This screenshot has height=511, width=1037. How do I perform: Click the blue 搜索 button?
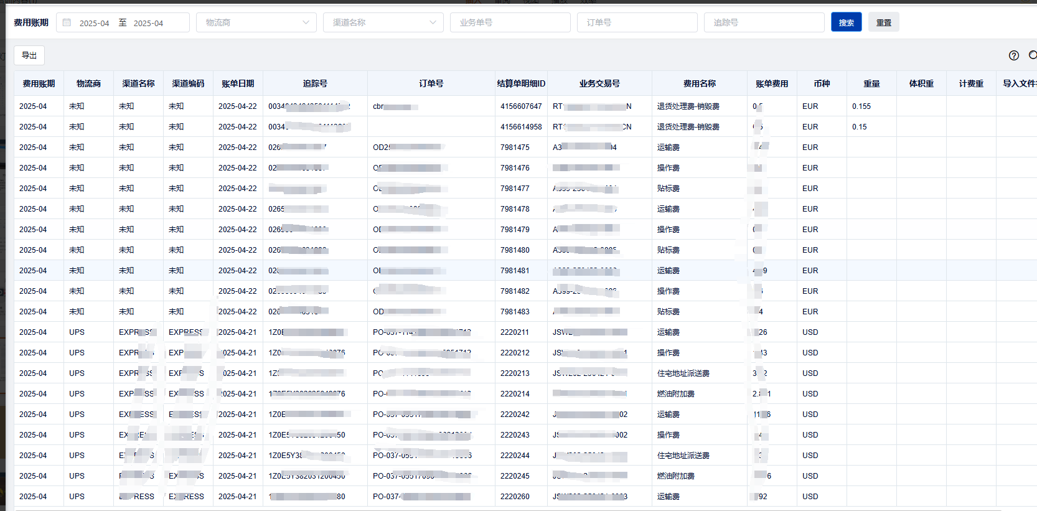pos(846,22)
